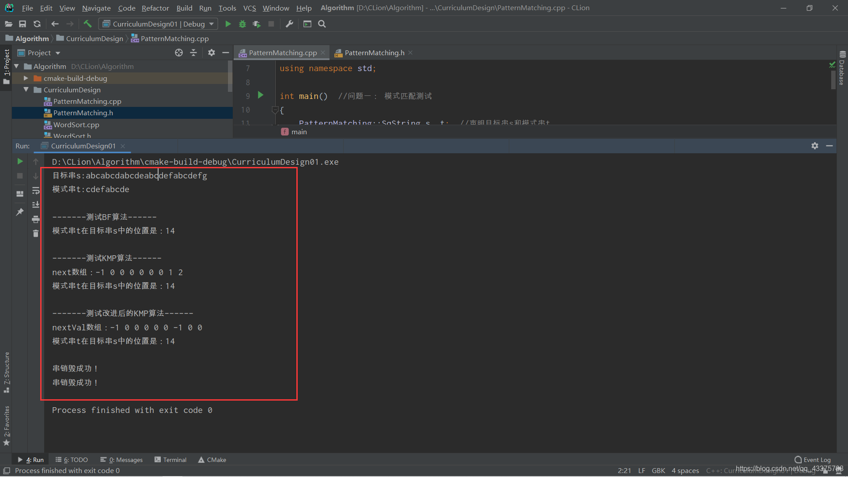Click the Back navigation arrow
Viewport: 848px width, 477px height.
(x=55, y=24)
